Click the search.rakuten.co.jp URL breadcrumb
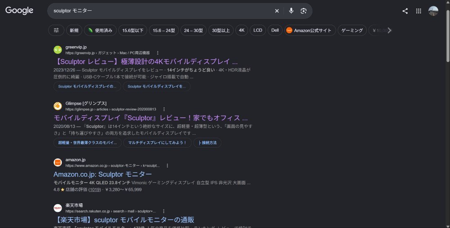 click(111, 211)
